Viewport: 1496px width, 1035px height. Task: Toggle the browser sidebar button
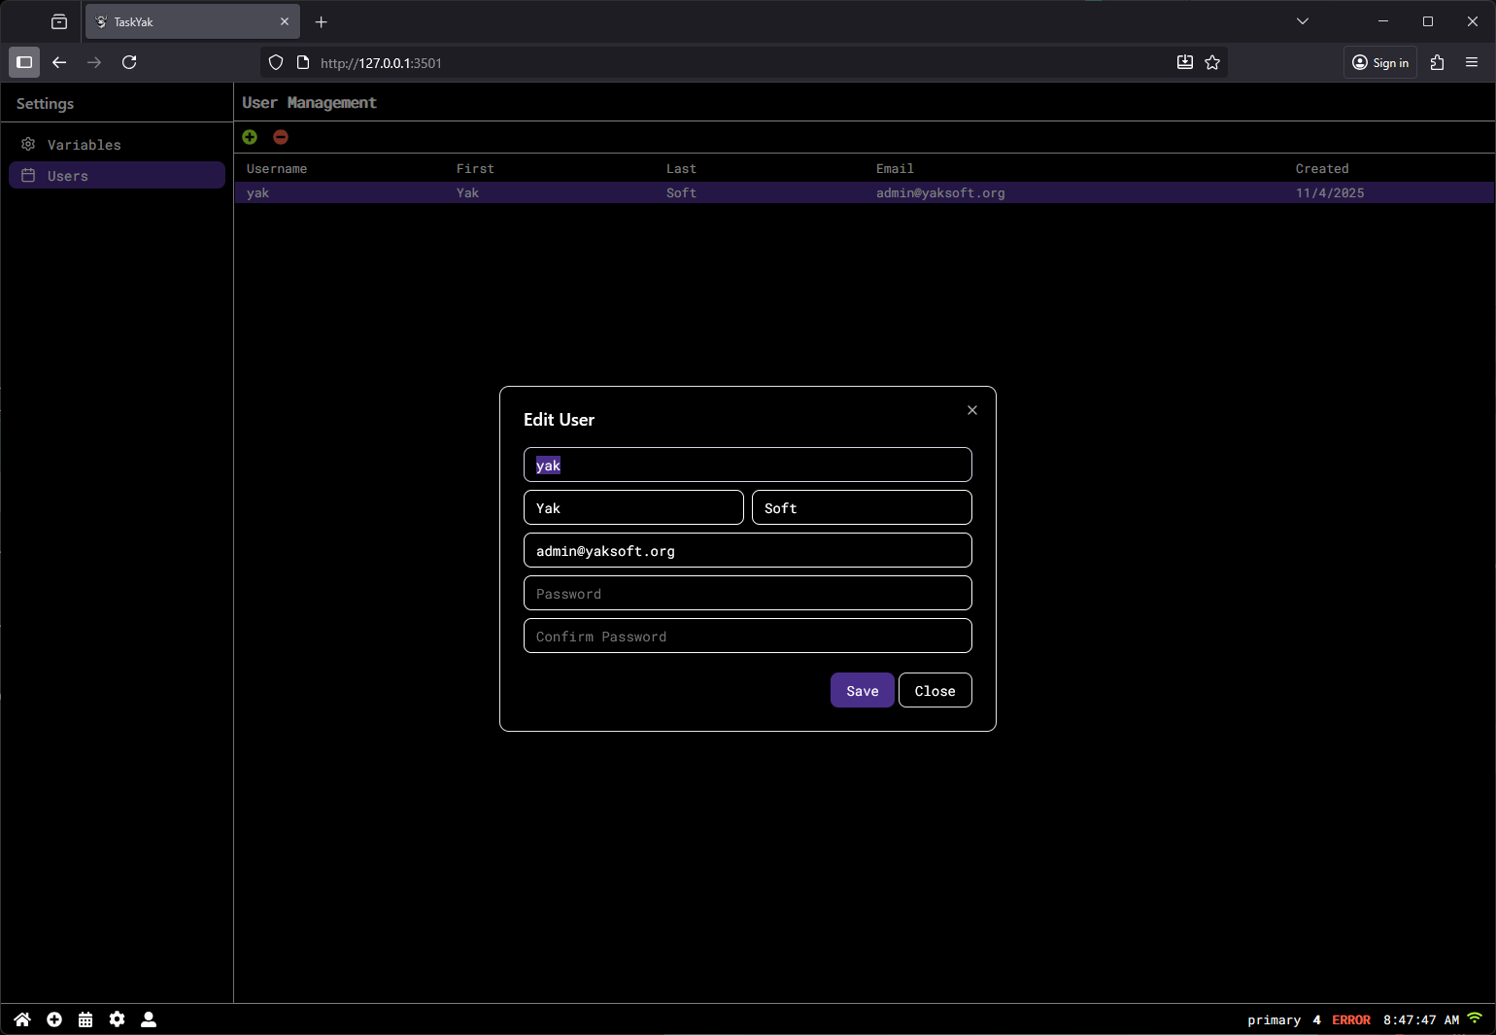point(24,62)
